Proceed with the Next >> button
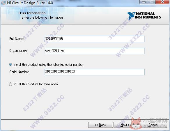 (126, 125)
